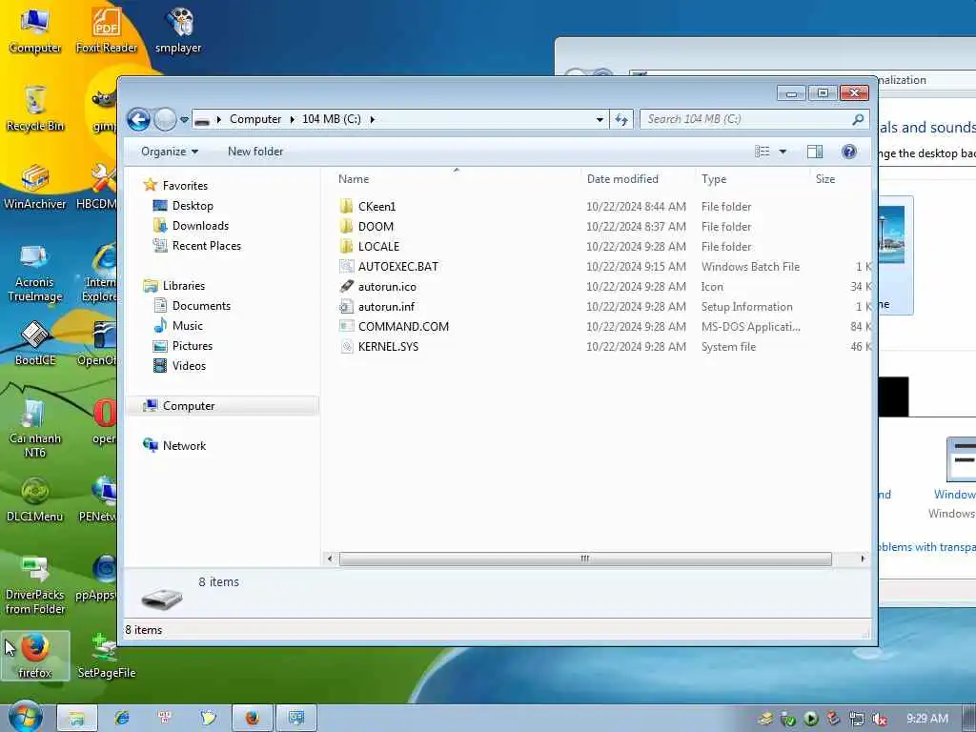Select the WinArchiver desktop icon
The image size is (976, 732).
35,188
